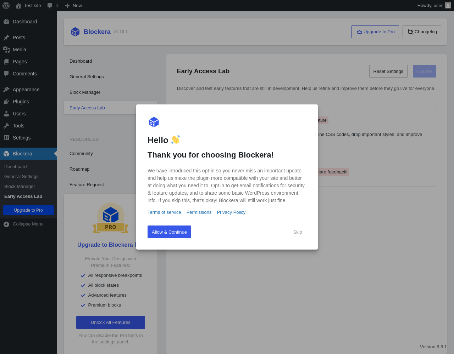454x354 pixels.
Task: Click the Update button
Action: pos(424,71)
